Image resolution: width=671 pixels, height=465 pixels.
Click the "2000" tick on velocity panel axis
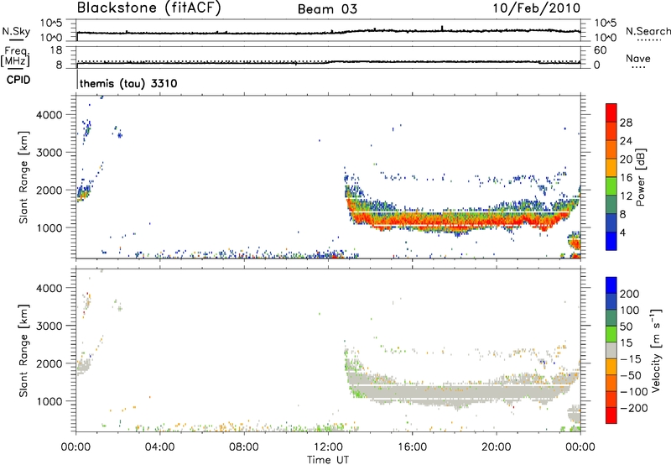point(49,363)
